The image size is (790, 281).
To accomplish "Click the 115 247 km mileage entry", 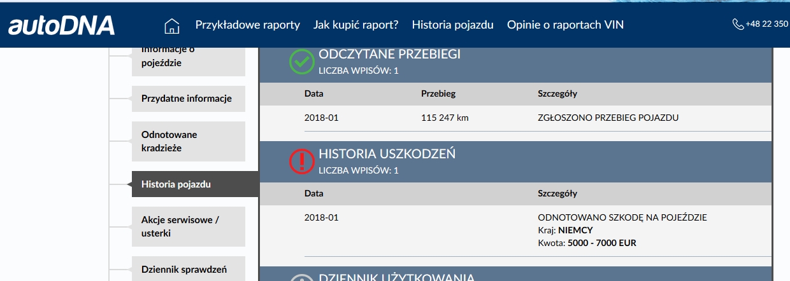I will (445, 118).
